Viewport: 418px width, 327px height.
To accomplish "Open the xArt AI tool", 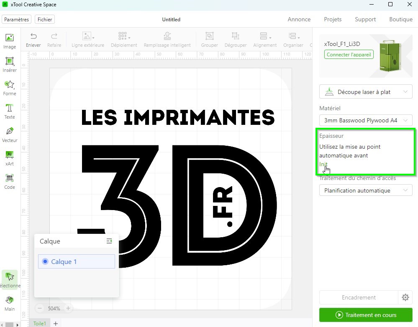I will tap(10, 158).
